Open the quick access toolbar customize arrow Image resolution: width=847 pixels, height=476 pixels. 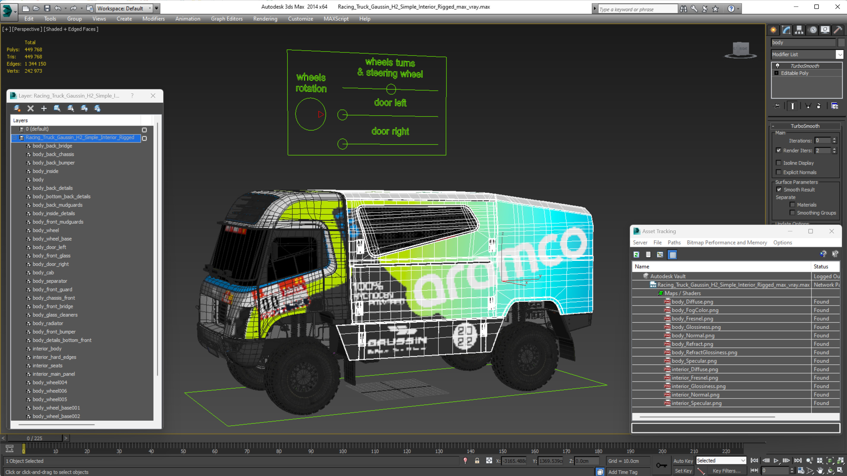[x=156, y=8]
